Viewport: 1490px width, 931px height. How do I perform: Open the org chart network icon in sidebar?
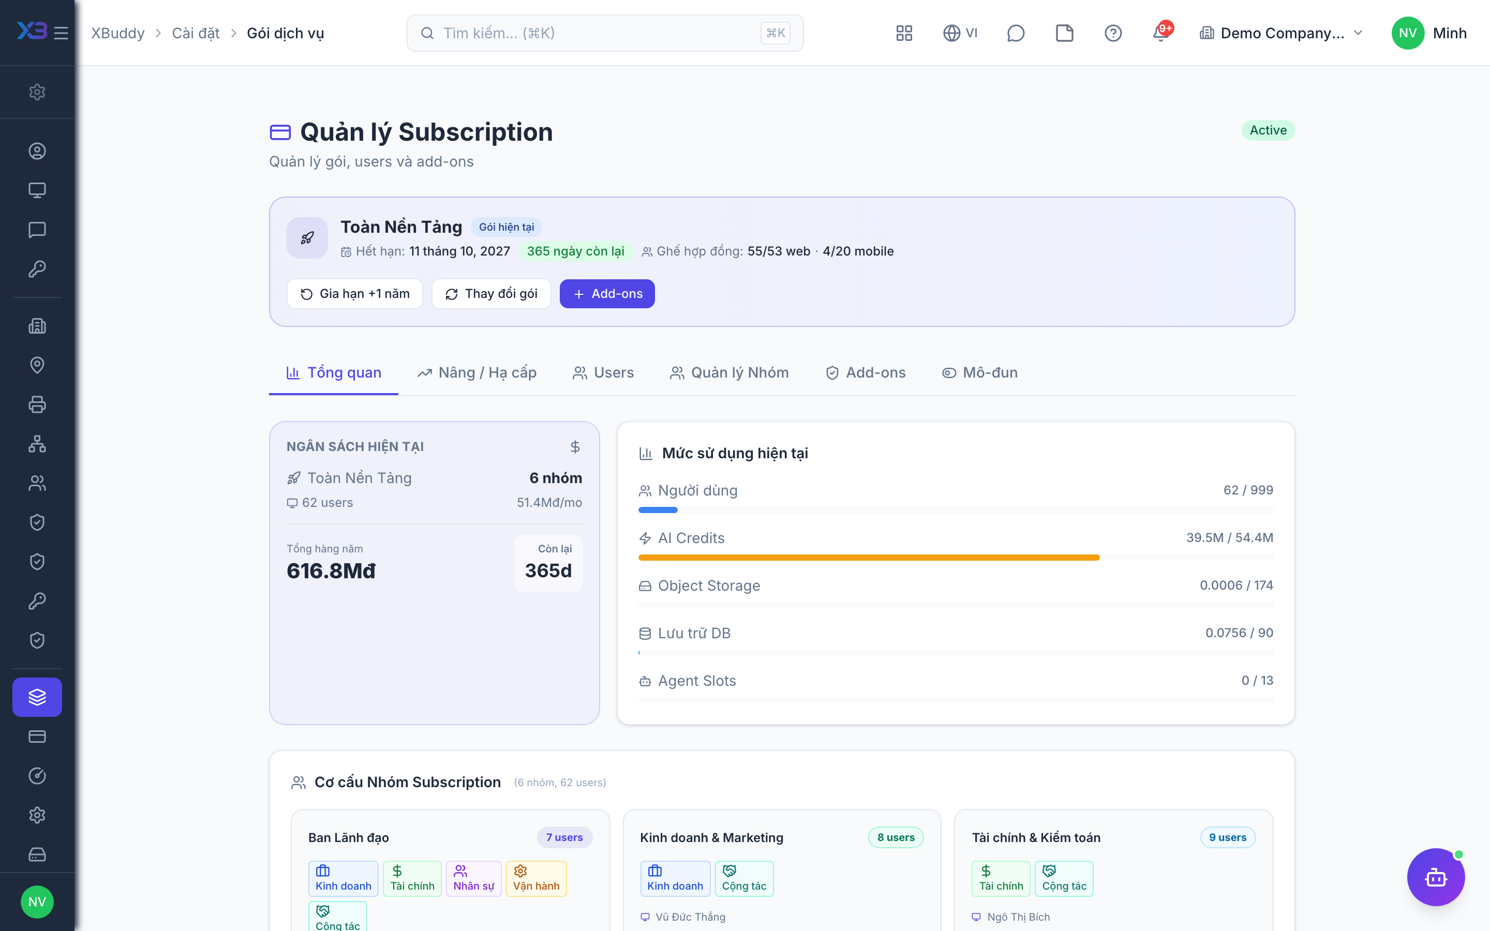(37, 444)
